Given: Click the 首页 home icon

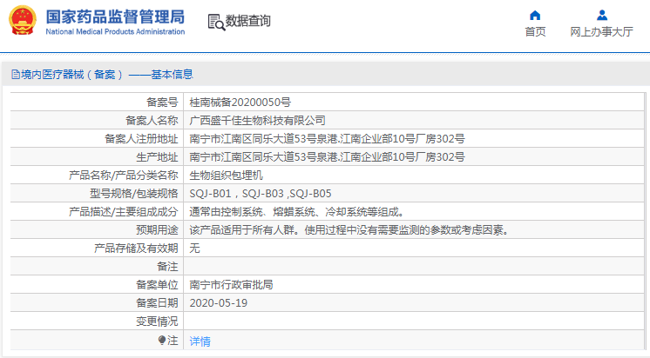Looking at the screenshot, I should 535,15.
